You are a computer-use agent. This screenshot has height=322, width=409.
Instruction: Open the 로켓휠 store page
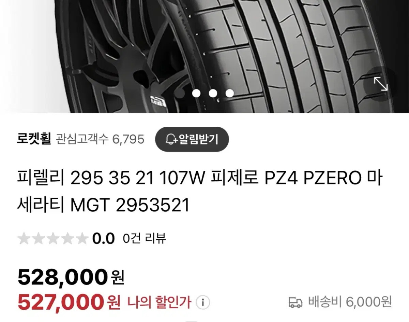coord(34,139)
